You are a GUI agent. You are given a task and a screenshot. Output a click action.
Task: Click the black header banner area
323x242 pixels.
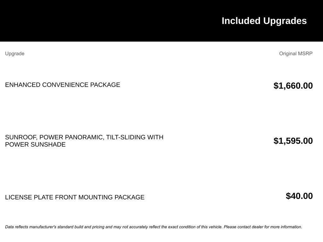tap(161, 21)
